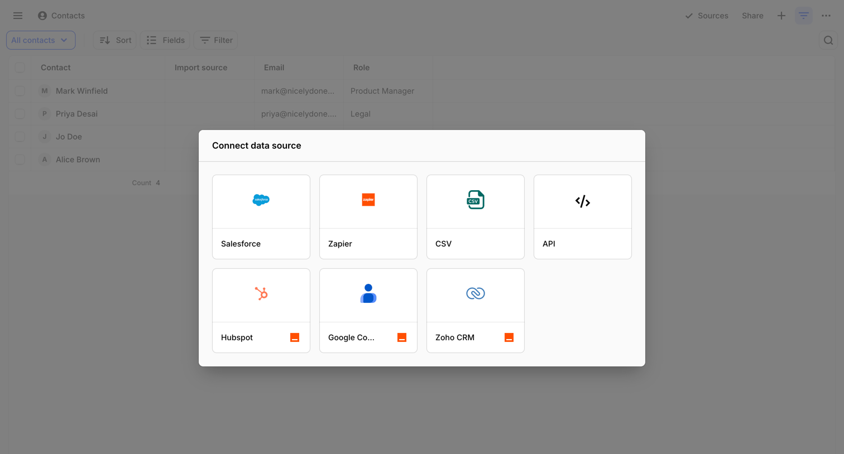Tick the select-all header checkbox
The image size is (844, 454).
coord(20,67)
